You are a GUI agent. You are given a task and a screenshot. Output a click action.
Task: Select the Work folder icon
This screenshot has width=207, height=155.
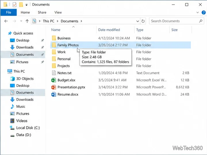coord(54,52)
